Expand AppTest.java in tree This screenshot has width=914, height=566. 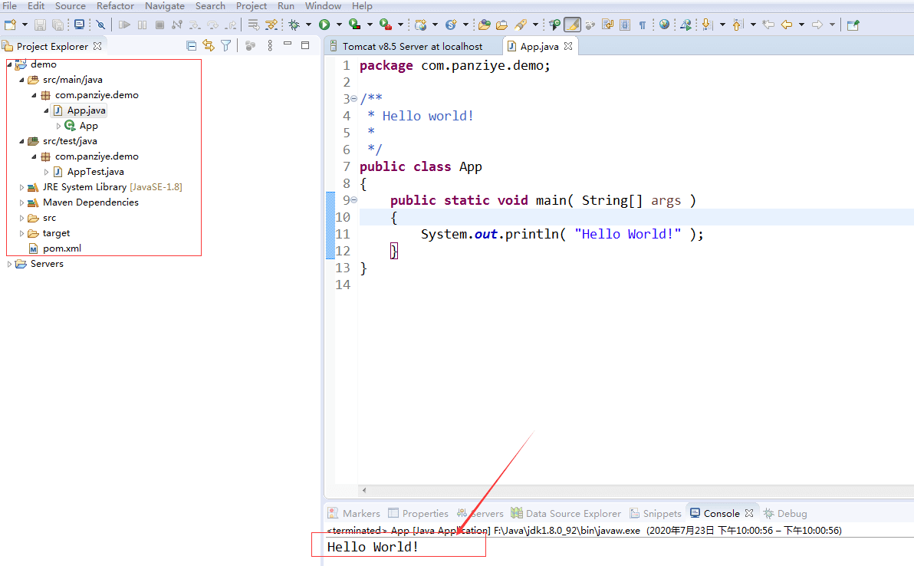(46, 171)
